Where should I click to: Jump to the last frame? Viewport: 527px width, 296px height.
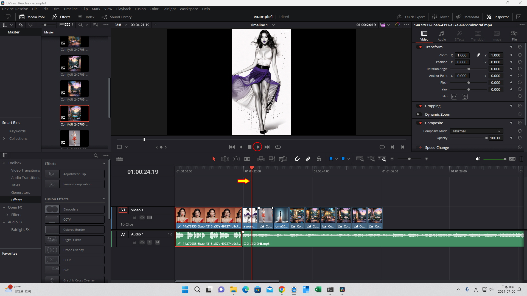tap(267, 147)
